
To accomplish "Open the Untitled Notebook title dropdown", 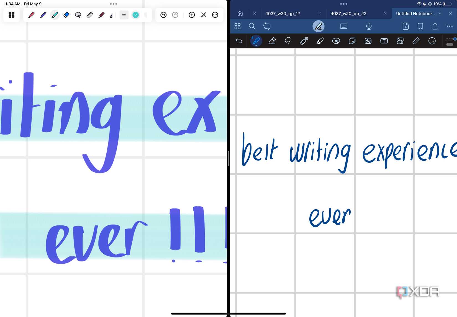I will coord(440,13).
